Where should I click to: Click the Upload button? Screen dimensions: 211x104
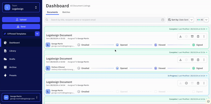coord(21,20)
